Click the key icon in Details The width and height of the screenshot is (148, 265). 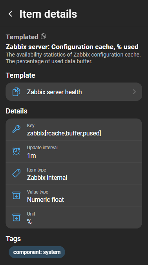click(x=16, y=129)
